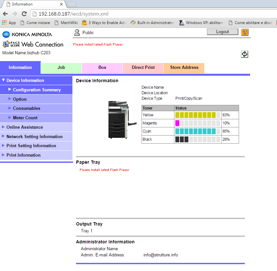Switch to the Job tab
277x271 pixels.
61,68
